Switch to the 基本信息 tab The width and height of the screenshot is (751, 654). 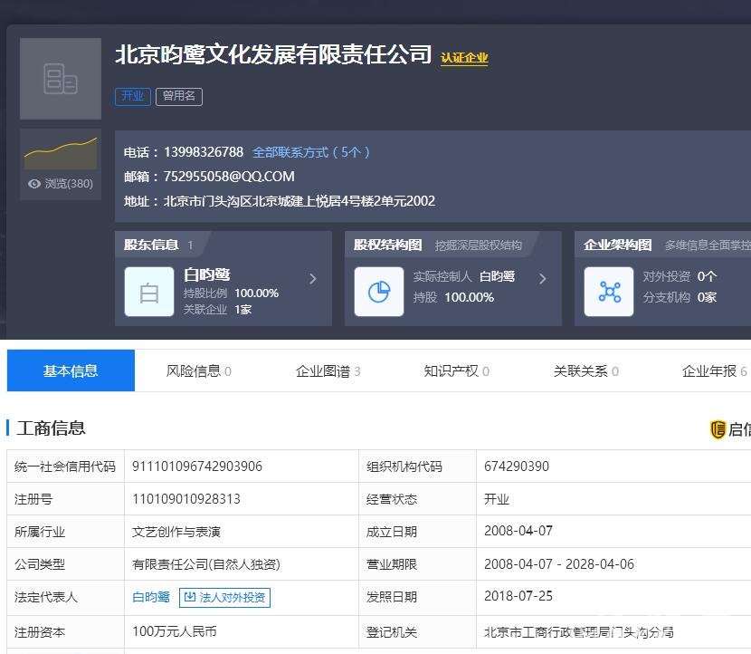[71, 370]
